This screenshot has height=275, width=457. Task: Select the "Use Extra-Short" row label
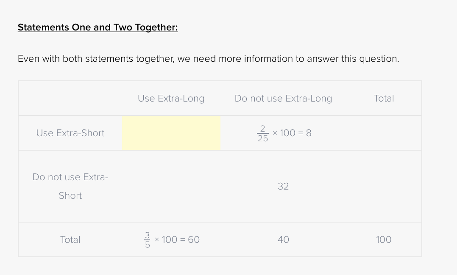coord(70,133)
